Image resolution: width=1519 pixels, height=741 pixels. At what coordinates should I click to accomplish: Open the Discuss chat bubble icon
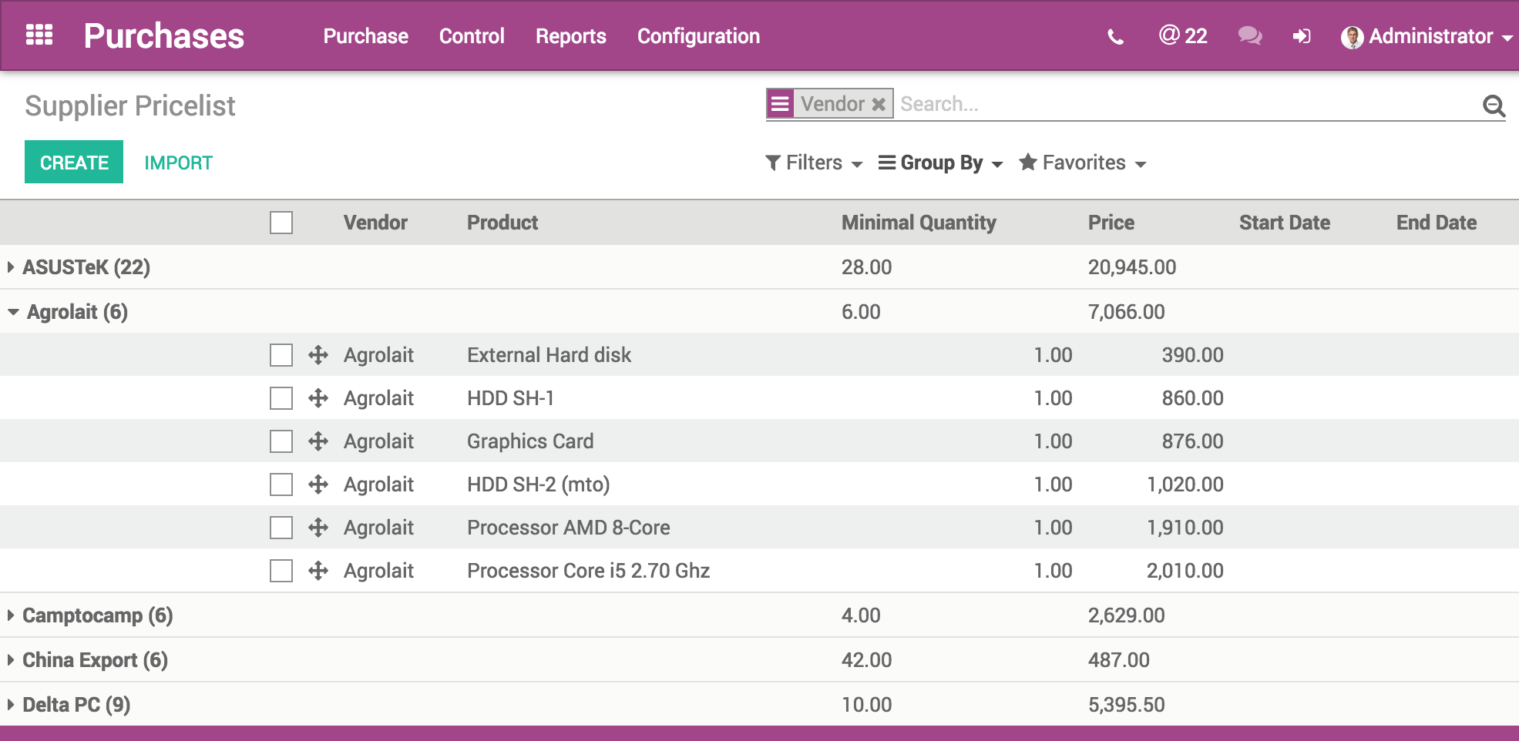[x=1248, y=35]
